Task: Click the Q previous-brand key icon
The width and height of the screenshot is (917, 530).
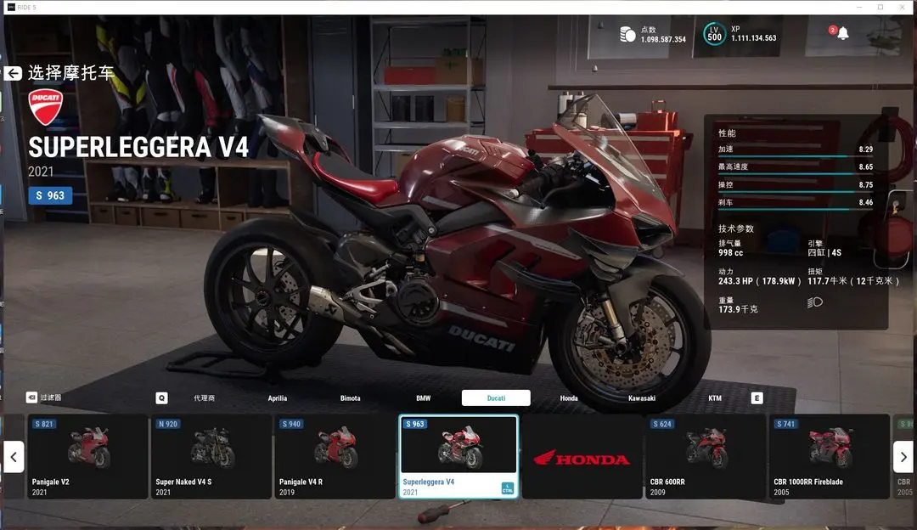Action: pos(161,397)
